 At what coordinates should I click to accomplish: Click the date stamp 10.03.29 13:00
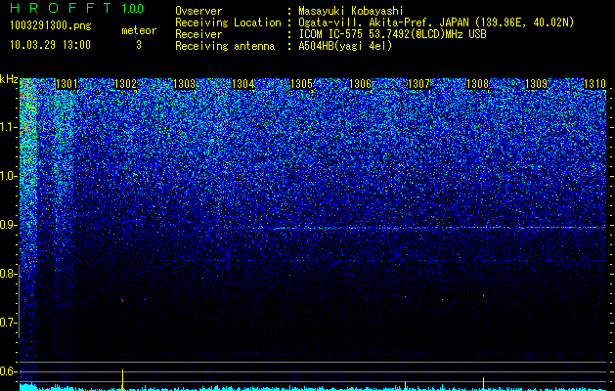tap(50, 45)
